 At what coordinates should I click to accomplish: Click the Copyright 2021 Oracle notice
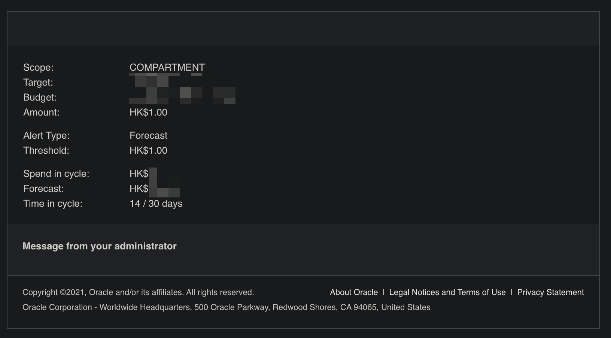click(138, 292)
